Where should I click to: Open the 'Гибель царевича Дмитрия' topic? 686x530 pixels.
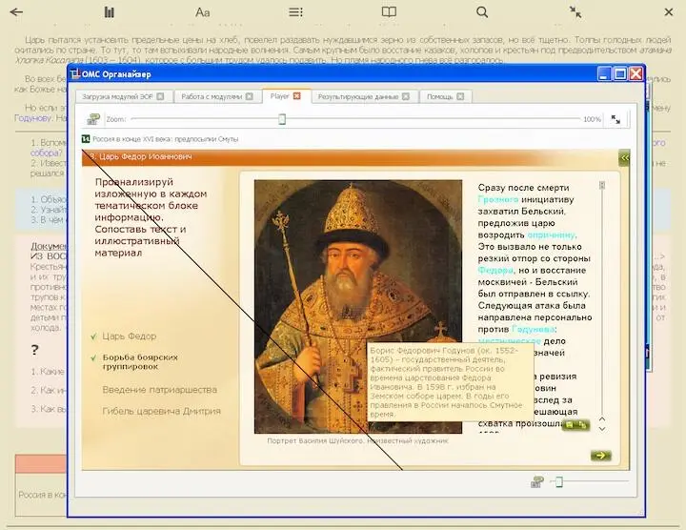[x=161, y=411]
